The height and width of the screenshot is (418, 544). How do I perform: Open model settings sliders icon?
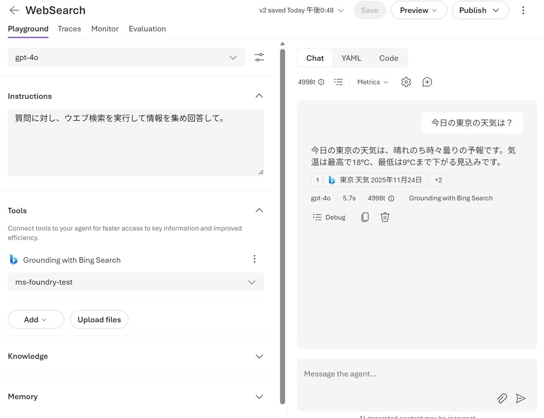point(259,57)
